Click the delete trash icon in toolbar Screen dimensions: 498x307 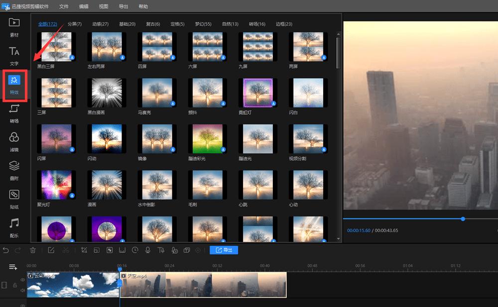(33, 250)
